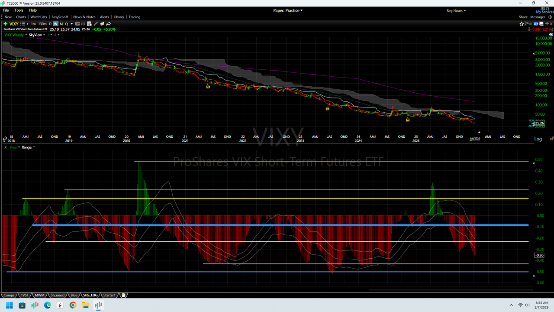Viewport: 554px width, 312px height.
Task: Click the orange icon beside Log
Action: 551,139
